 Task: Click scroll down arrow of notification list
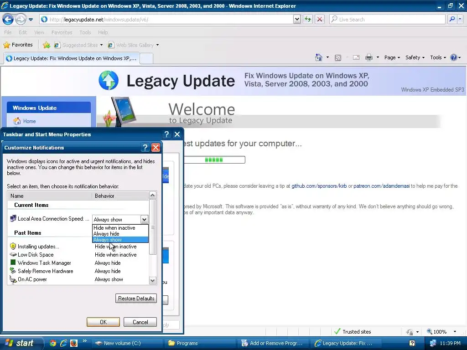tap(152, 280)
